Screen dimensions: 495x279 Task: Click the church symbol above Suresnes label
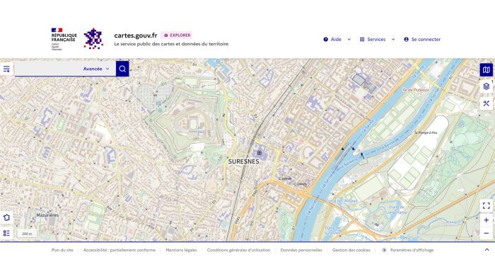[x=260, y=153]
